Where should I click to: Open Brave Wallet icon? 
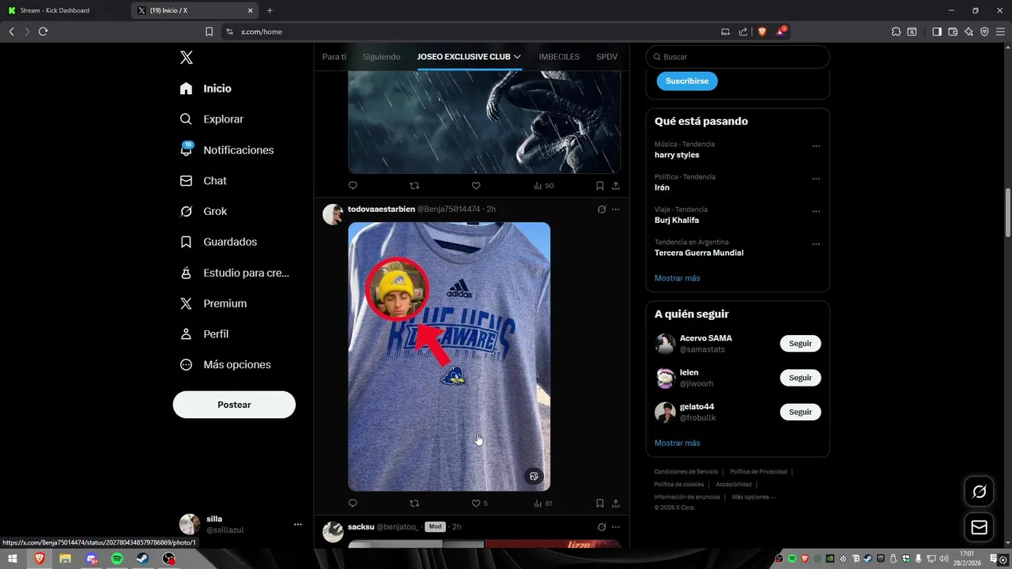(x=953, y=32)
